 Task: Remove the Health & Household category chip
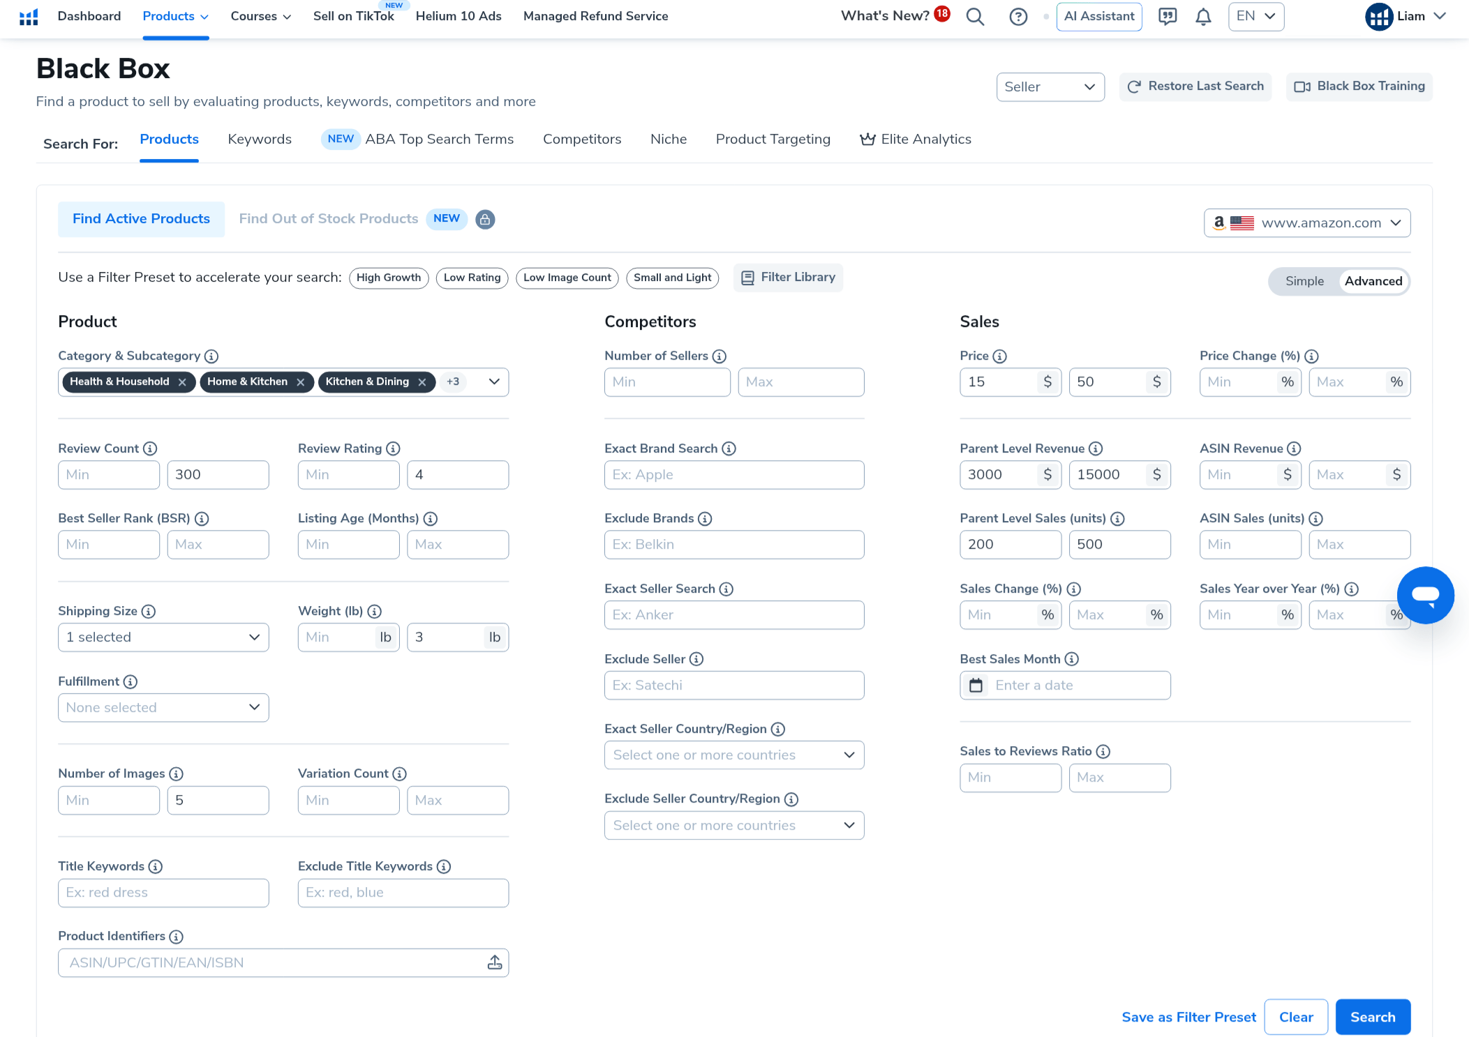pyautogui.click(x=182, y=382)
